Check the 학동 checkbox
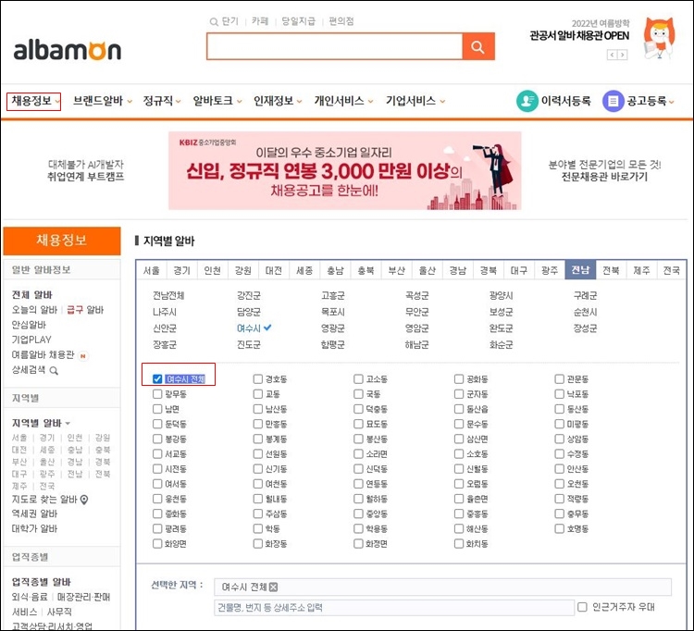This screenshot has width=694, height=631. 258,528
